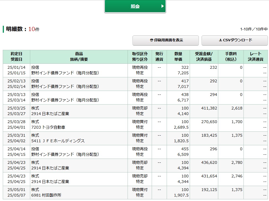Viewport: 269px width, 201px height.
Task: Click the 5411 JFEホールディングス entry
Action: [58, 141]
